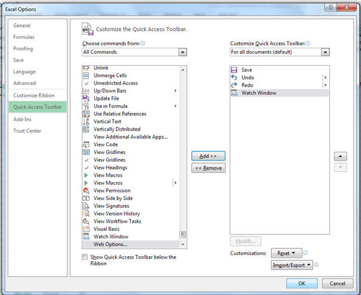
Task: Click the View Code icon
Action: click(x=86, y=145)
